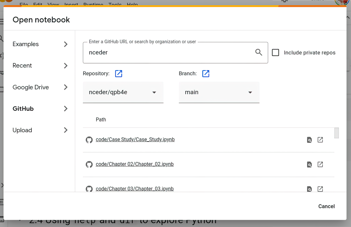Select the Recent tab
The image size is (351, 227).
(40, 66)
